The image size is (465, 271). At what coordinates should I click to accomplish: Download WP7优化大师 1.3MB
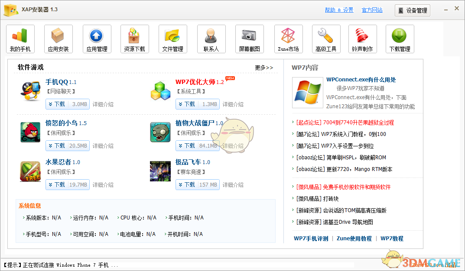(198, 104)
